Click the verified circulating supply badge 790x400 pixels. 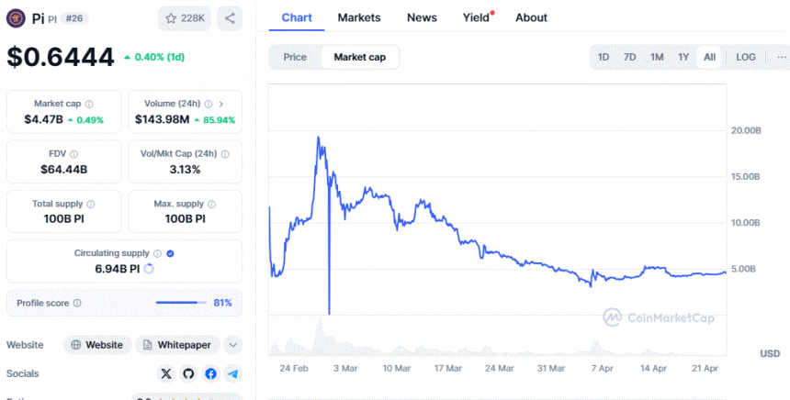[170, 253]
